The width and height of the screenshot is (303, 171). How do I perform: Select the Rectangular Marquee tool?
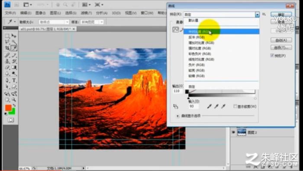tap(7, 36)
